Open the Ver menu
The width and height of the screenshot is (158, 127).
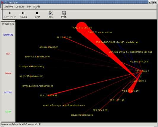29,7
